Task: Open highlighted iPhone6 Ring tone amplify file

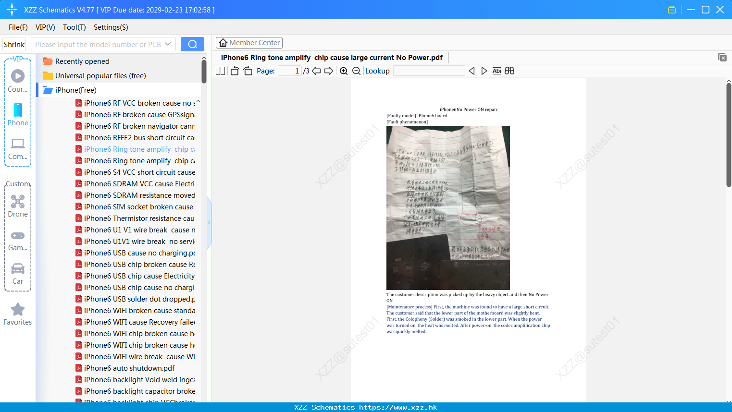Action: (136, 149)
